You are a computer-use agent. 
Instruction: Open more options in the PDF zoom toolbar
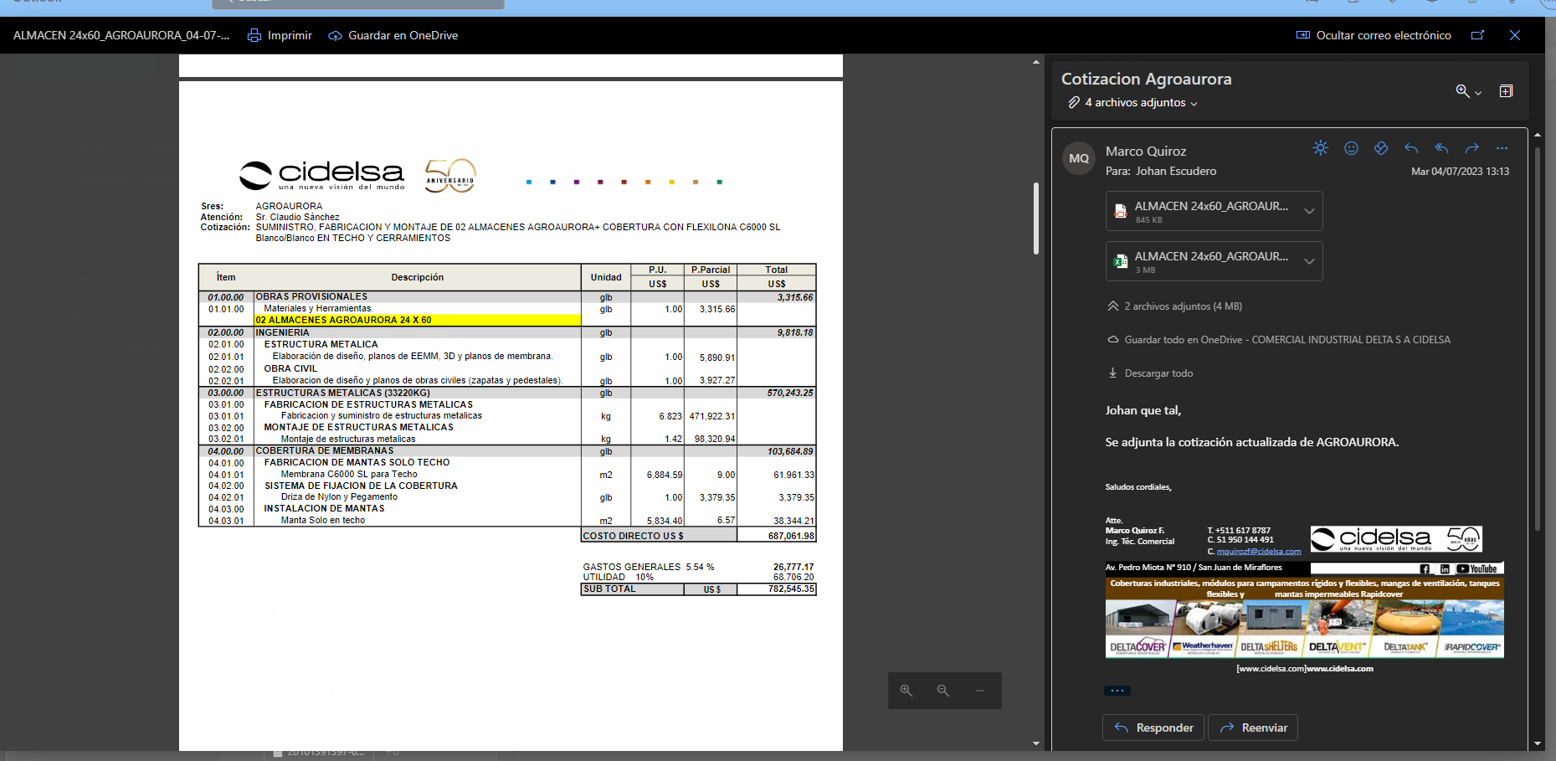coord(980,691)
